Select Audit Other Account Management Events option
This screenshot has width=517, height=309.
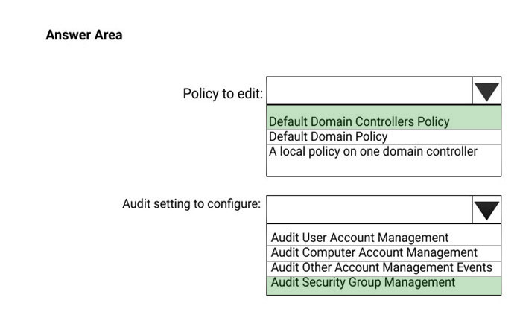384,268
